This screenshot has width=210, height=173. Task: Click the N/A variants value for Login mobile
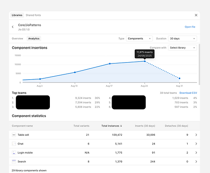point(87,153)
